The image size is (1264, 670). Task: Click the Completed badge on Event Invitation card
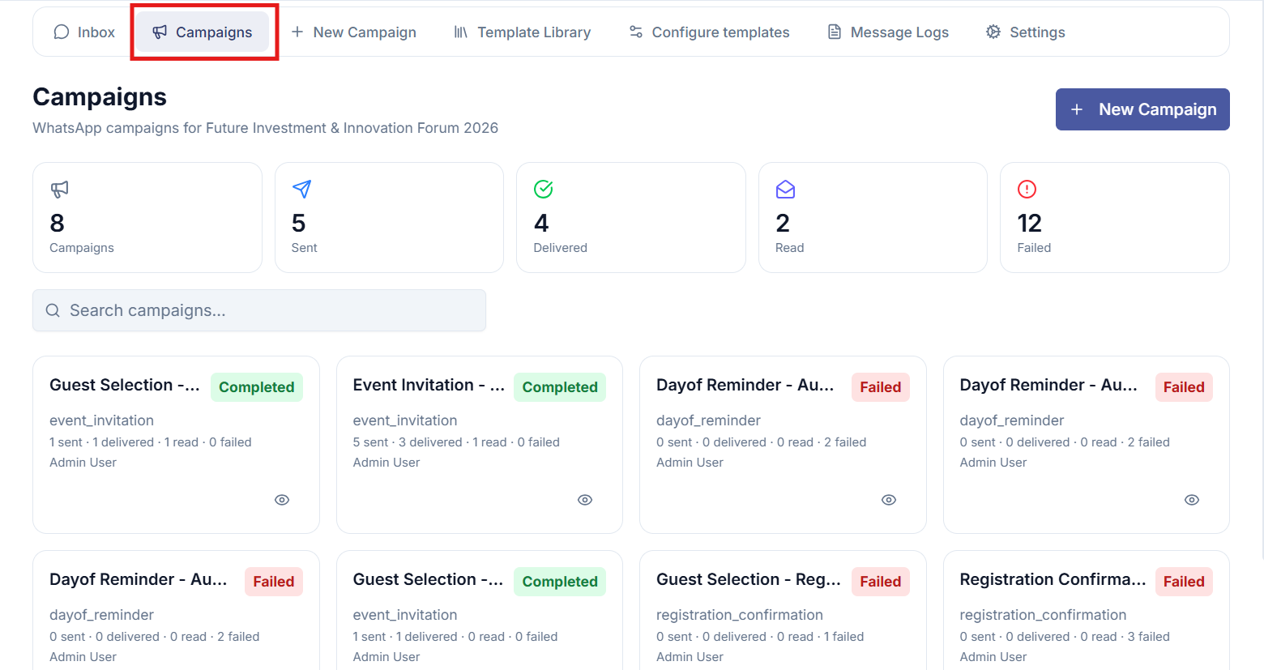click(560, 387)
